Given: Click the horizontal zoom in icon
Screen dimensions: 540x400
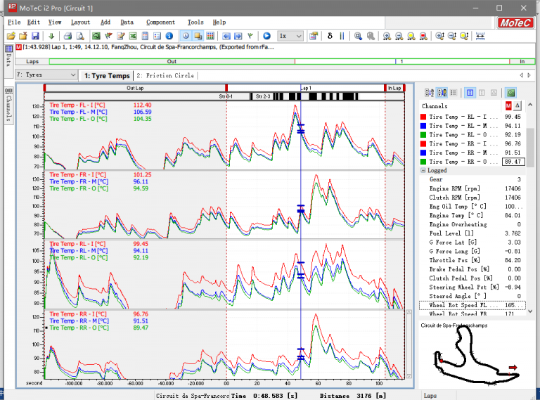Looking at the screenshot, I should pos(387,36).
